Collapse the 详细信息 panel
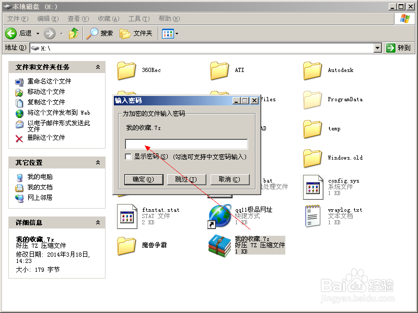Image resolution: width=418 pixels, height=313 pixels. pos(98,222)
